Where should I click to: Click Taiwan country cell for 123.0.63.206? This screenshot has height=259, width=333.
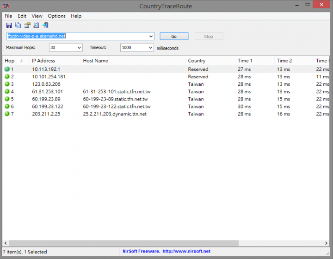pyautogui.click(x=196, y=84)
